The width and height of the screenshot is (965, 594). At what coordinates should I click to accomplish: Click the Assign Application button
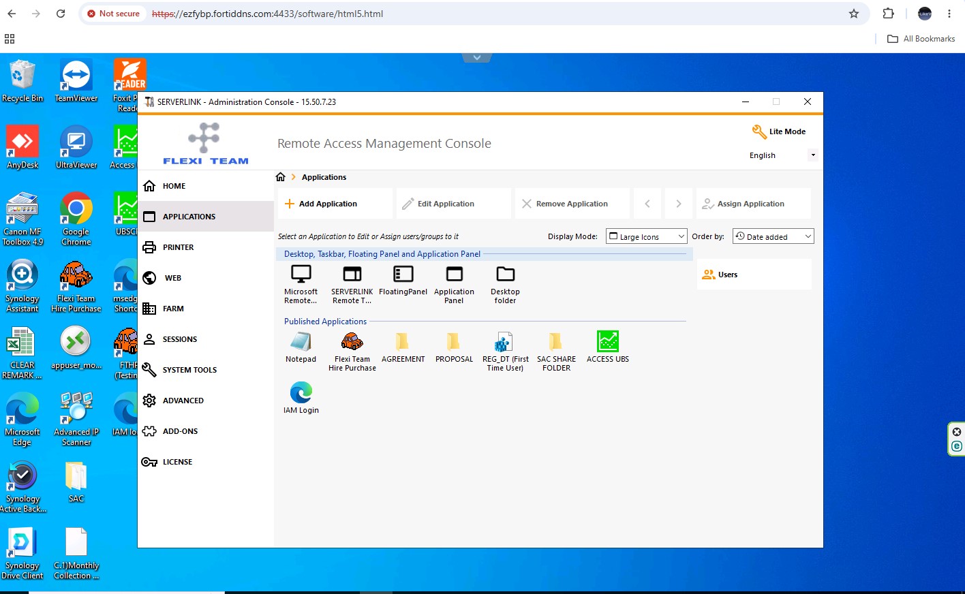tap(754, 204)
